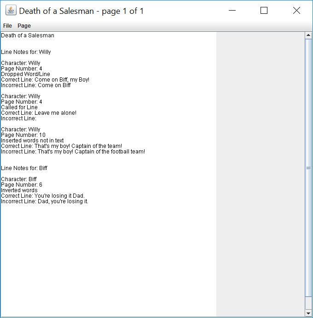Click the 'Death of a Salesman' heading text
Viewport: 313px width, 318px height.
pyautogui.click(x=28, y=35)
